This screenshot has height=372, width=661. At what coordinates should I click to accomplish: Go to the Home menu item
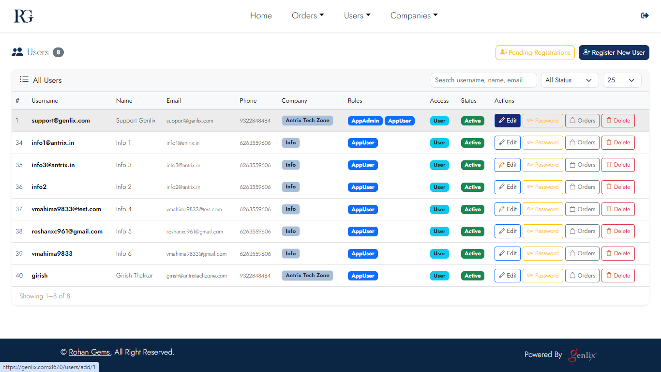coord(261,15)
